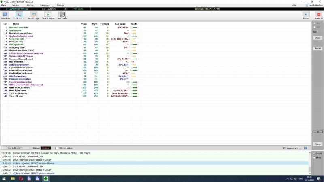Viewport: 324px width, 182px height.
Task: Enable HEX raw values checkbox
Action: [57, 148]
